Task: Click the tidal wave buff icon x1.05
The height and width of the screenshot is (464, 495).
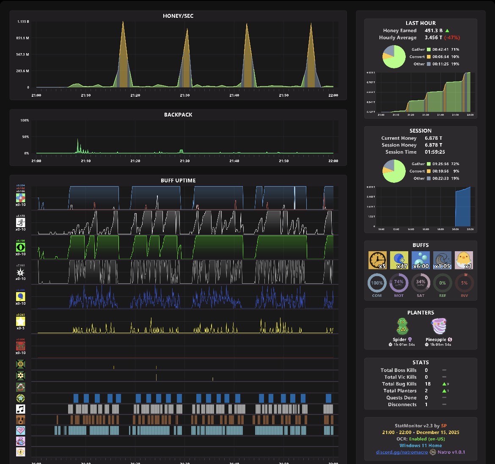Action: point(442,260)
